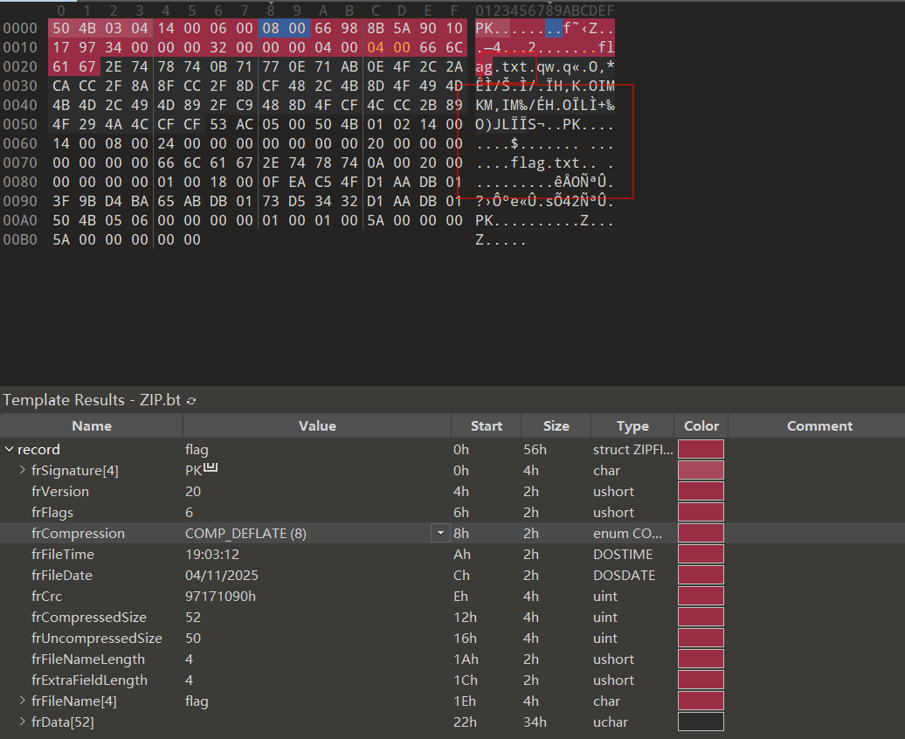Expand the frFileName[4] row
Viewport: 905px width, 739px height.
click(x=23, y=701)
